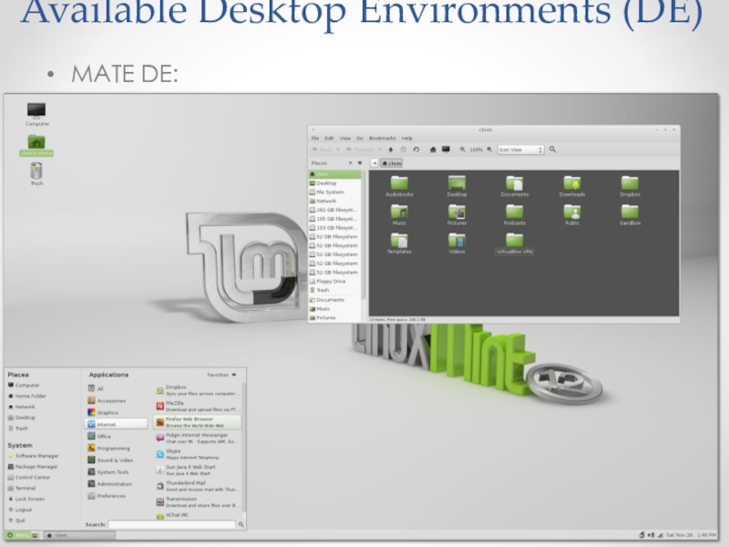Click the Stop loading toolbar icon
729x547 pixels.
(403, 150)
